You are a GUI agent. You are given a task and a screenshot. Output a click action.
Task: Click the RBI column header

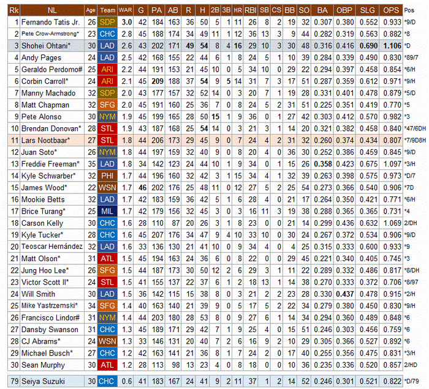250,10
